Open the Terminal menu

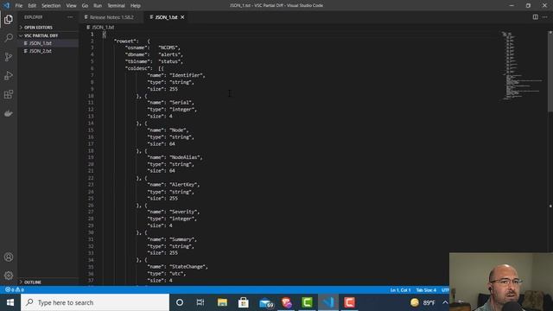click(116, 6)
